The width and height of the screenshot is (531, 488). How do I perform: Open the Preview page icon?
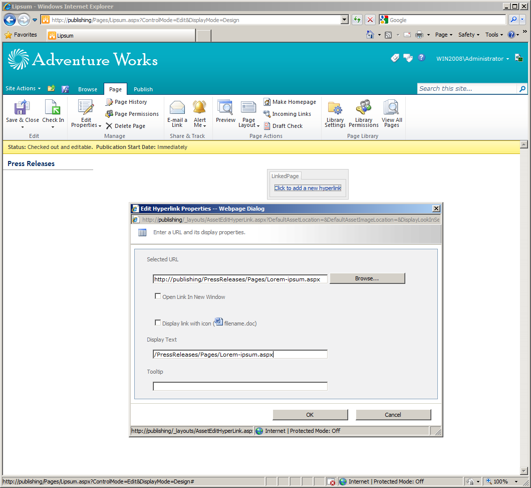click(225, 107)
